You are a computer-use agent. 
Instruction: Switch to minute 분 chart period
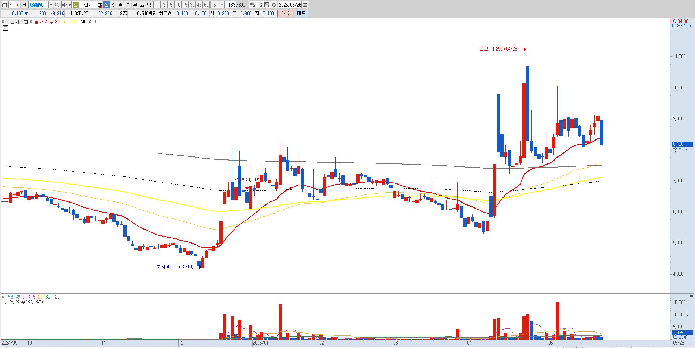point(135,5)
